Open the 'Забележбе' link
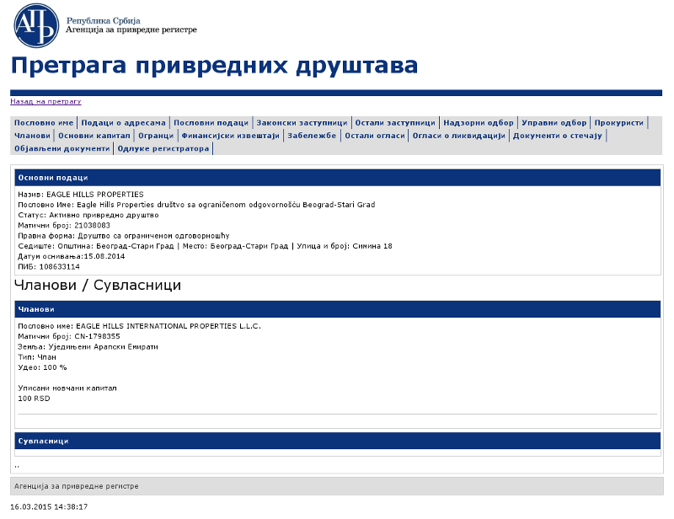The height and width of the screenshot is (519, 674). click(312, 136)
